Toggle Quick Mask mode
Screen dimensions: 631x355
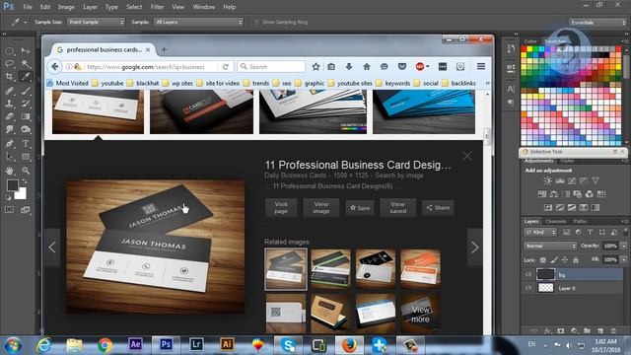click(9, 210)
